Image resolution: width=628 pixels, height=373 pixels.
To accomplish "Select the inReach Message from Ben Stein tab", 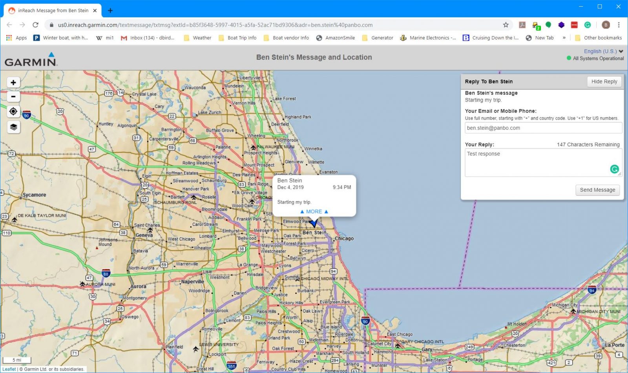I will [53, 11].
